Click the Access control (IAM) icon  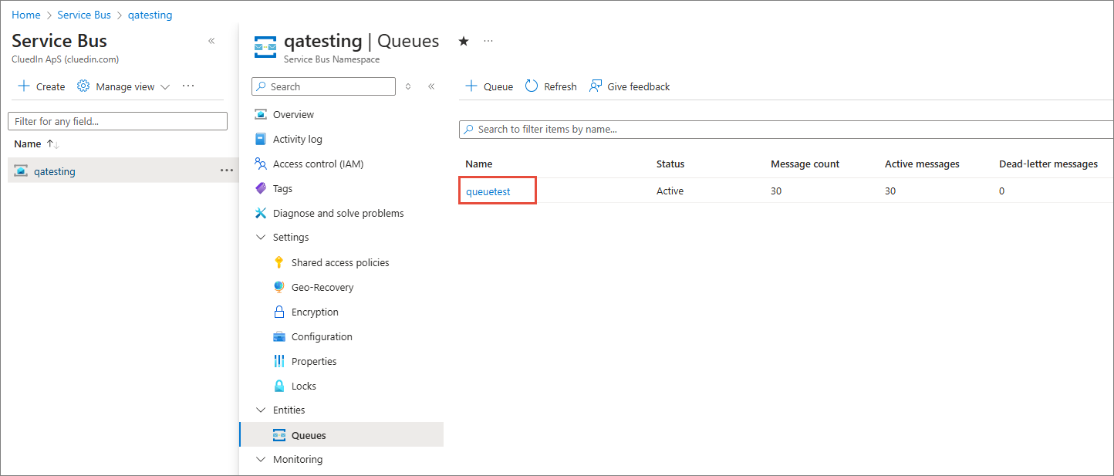tap(261, 164)
